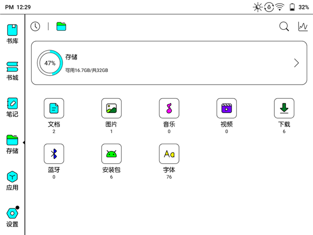
Task: Switch to 应用 apps tab
Action: click(x=13, y=181)
